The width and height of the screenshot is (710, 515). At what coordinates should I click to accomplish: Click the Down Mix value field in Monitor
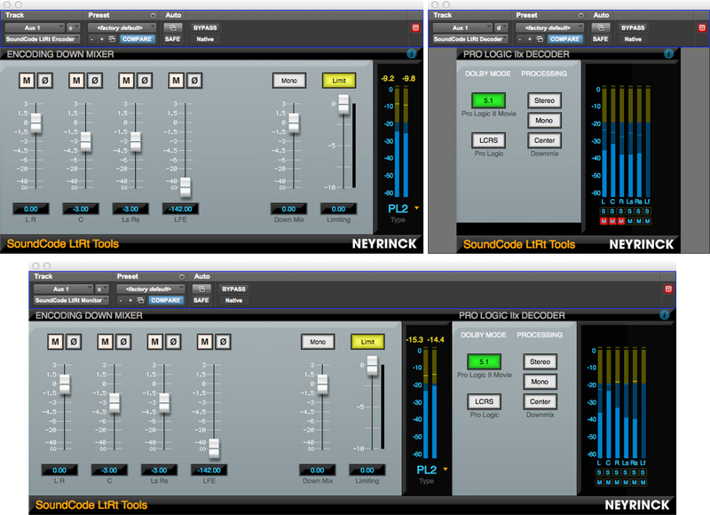pyautogui.click(x=318, y=470)
